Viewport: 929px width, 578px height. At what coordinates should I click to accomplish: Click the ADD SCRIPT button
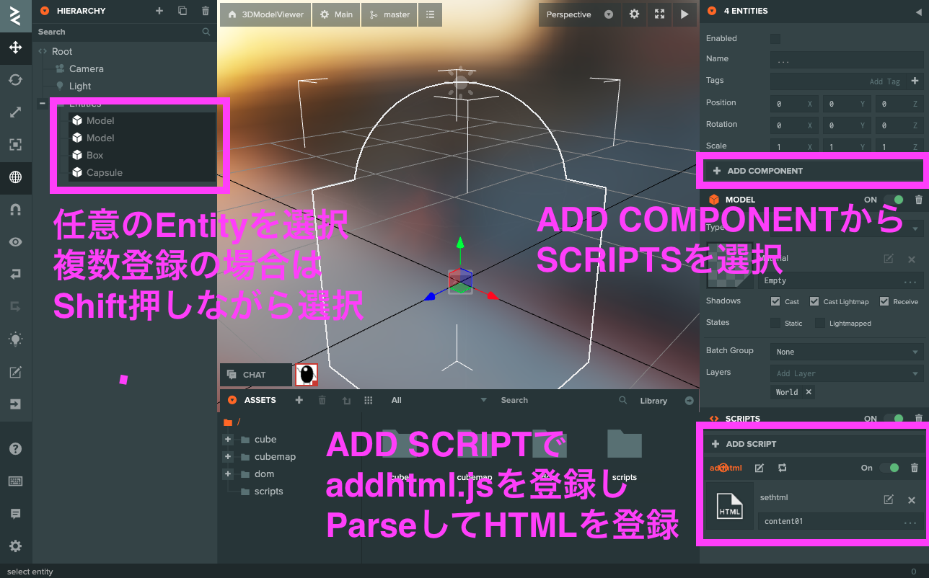[814, 444]
